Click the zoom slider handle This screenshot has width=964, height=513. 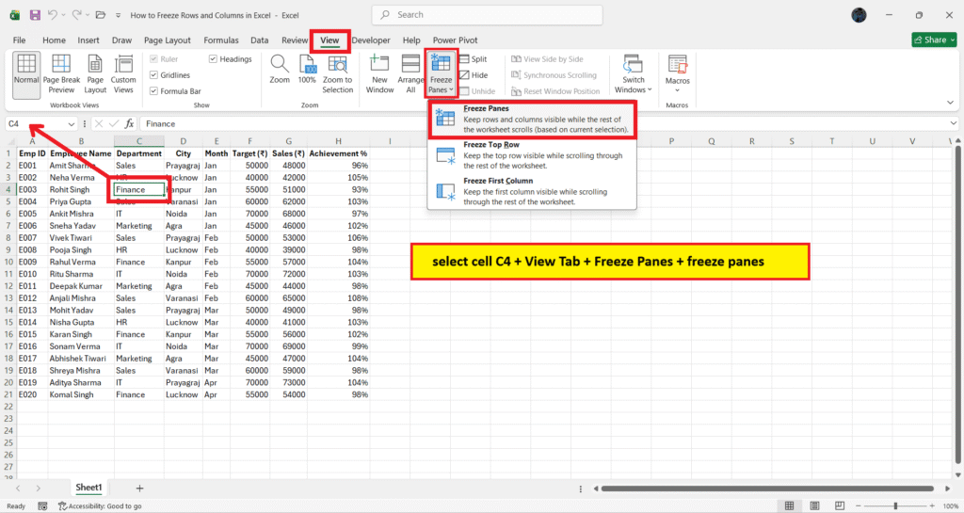[896, 505]
